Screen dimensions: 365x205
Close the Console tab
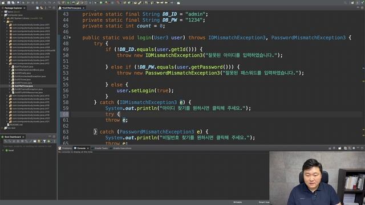point(88,148)
